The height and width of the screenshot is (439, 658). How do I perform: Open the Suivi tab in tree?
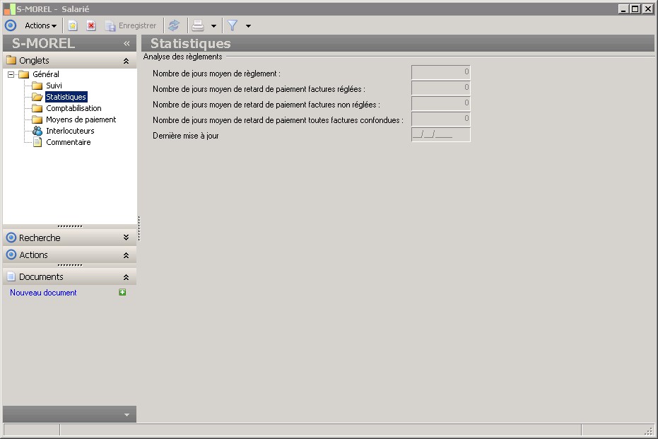54,86
